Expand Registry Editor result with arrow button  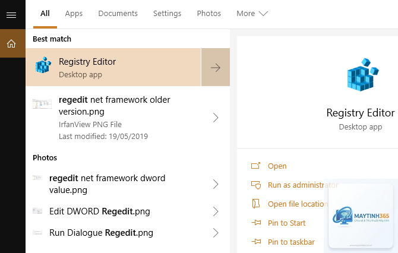(x=216, y=67)
